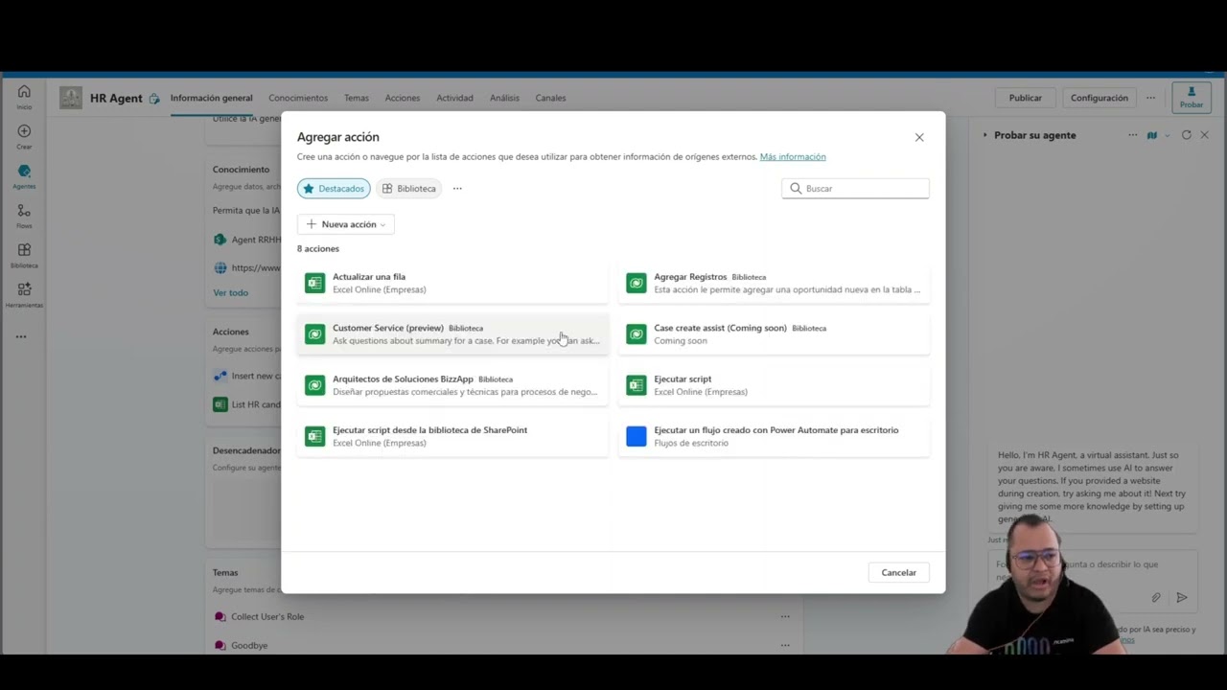Image resolution: width=1227 pixels, height=690 pixels.
Task: Expand dropdown next to map icon
Action: [x=1167, y=135]
